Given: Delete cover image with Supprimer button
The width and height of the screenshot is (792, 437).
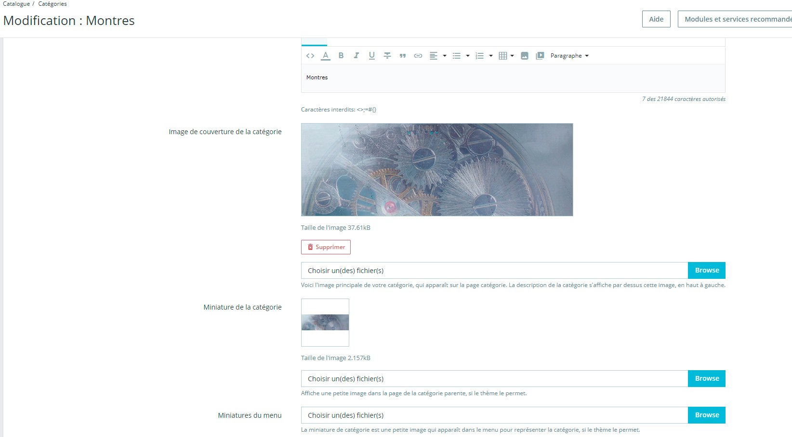Looking at the screenshot, I should tap(326, 247).
